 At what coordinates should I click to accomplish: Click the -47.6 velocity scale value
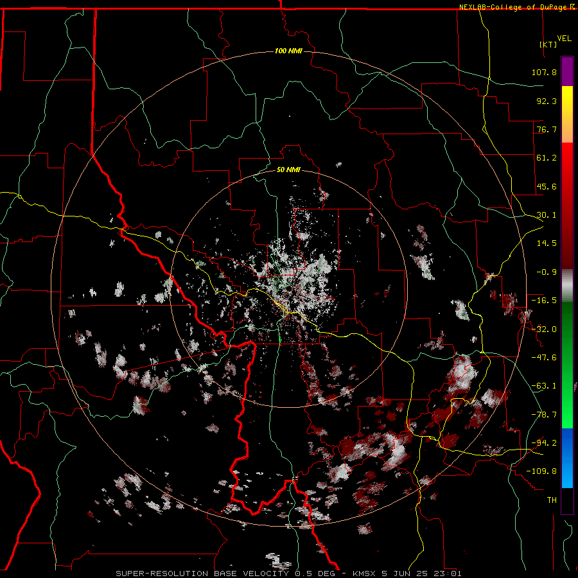[544, 358]
